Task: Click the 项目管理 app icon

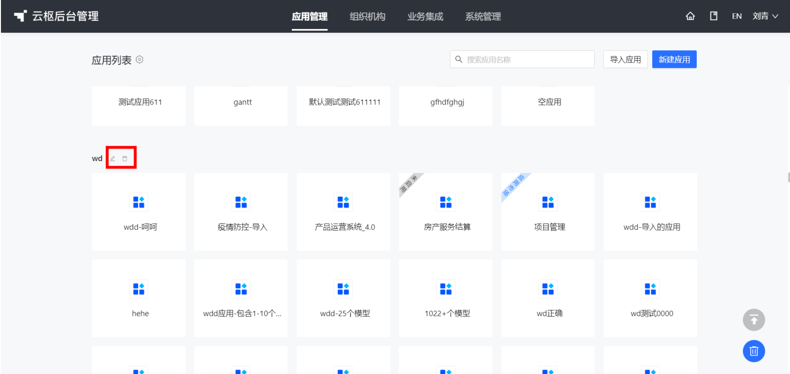Action: click(x=548, y=202)
